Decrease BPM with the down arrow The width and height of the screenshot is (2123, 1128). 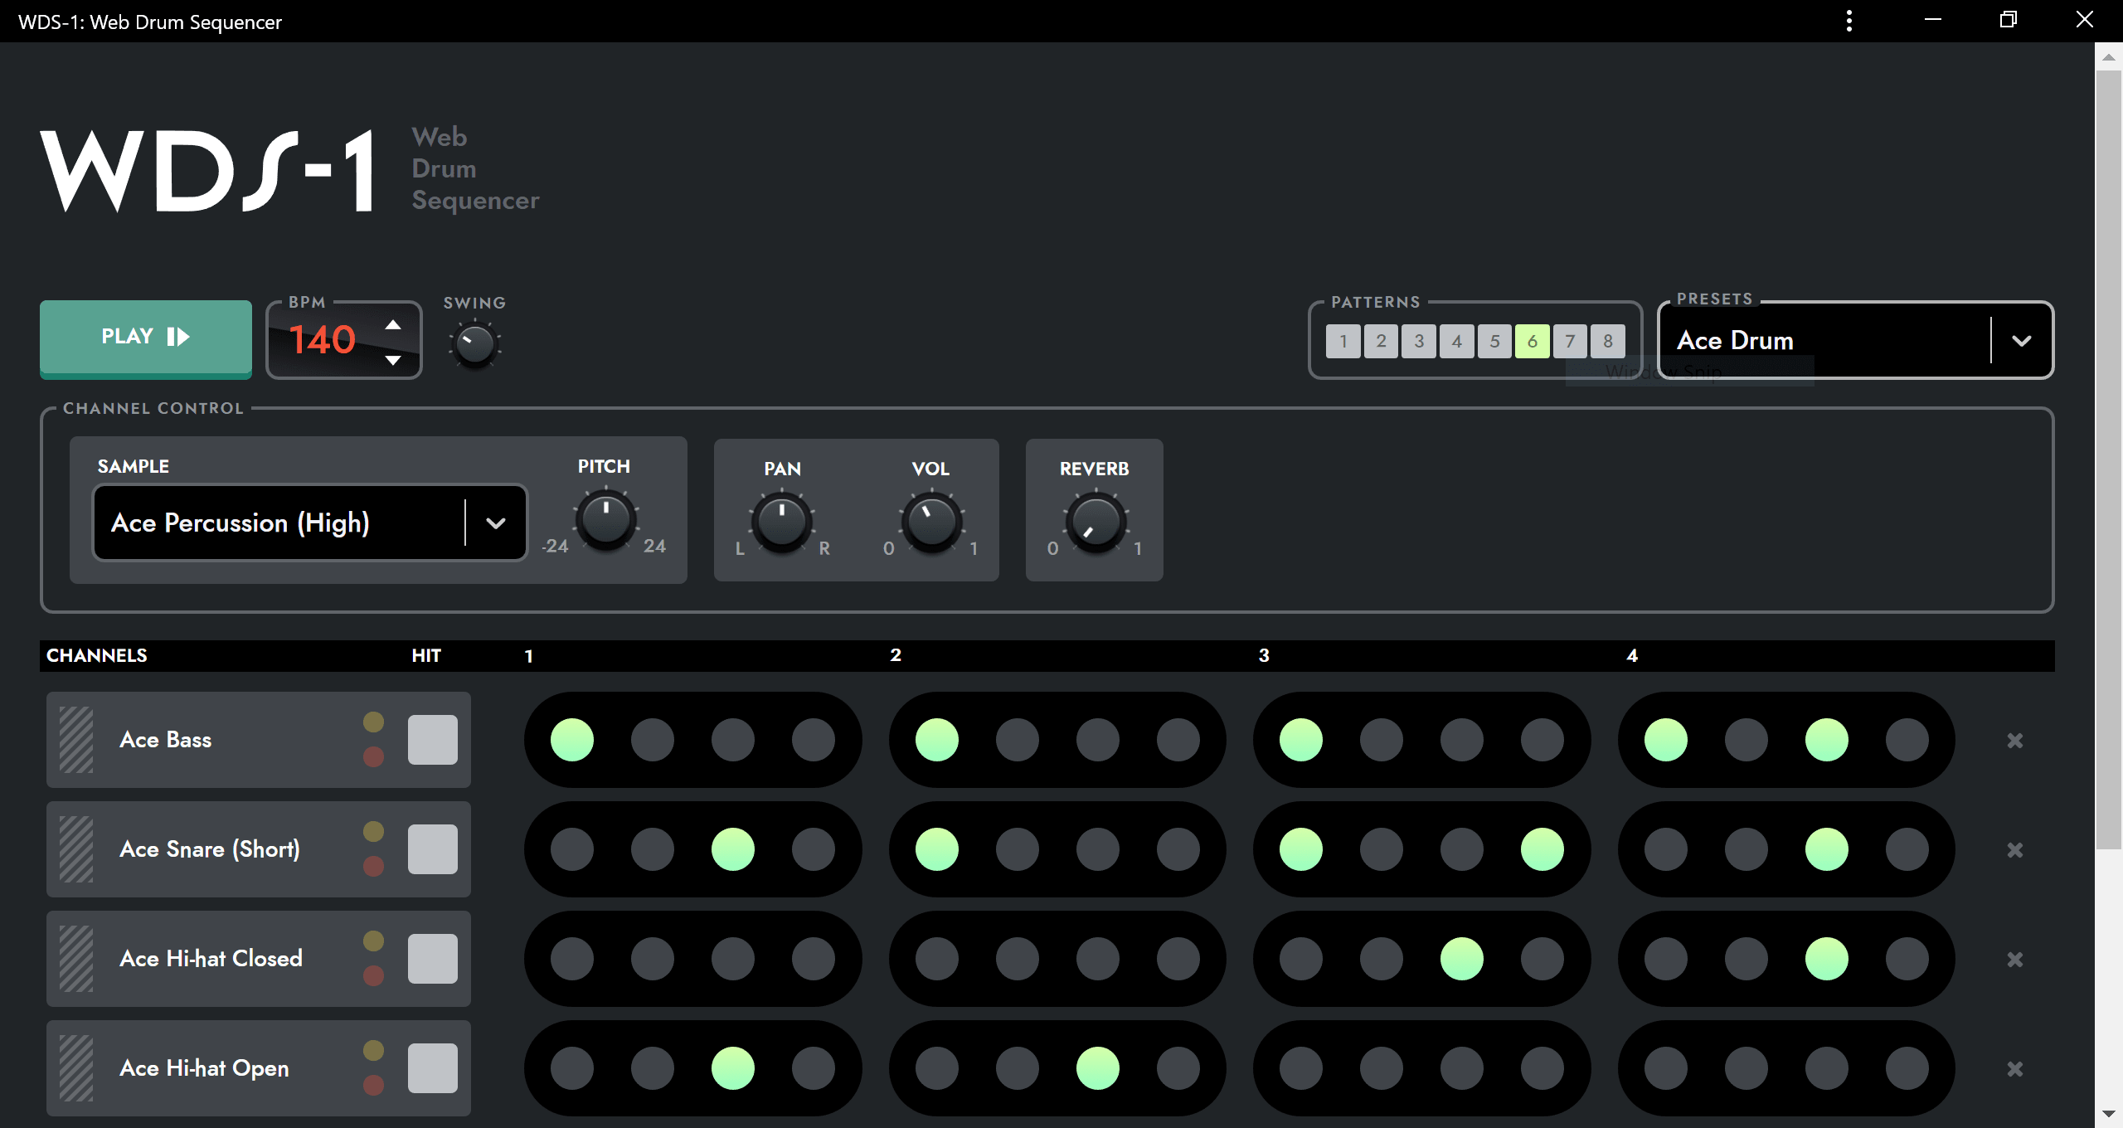point(393,359)
